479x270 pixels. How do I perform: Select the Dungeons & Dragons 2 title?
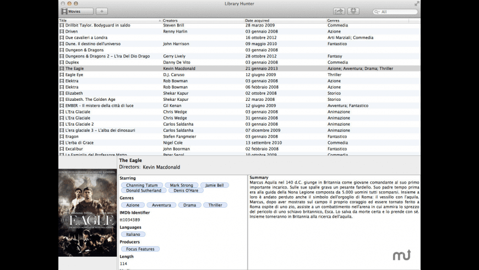click(107, 56)
